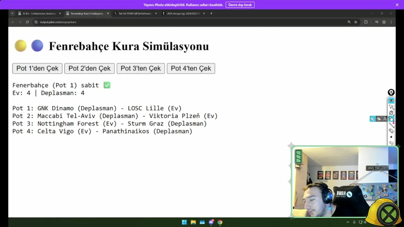Select the highlighted blue marker sub-tool
The width and height of the screenshot is (404, 227).
tap(373, 119)
